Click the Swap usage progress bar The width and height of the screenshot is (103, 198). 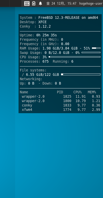pos(91,53)
